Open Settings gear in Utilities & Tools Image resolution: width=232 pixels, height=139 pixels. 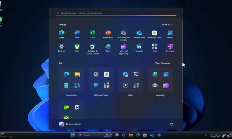click(x=96, y=74)
